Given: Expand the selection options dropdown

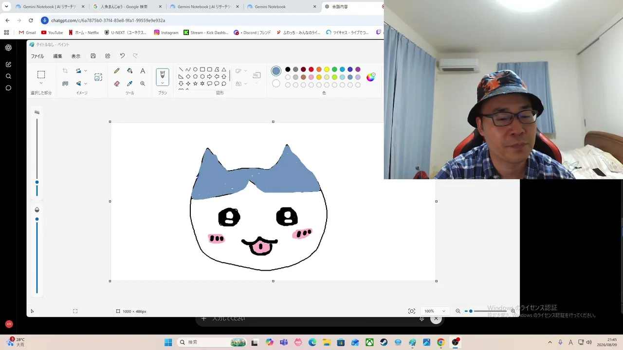Looking at the screenshot, I should point(41,83).
